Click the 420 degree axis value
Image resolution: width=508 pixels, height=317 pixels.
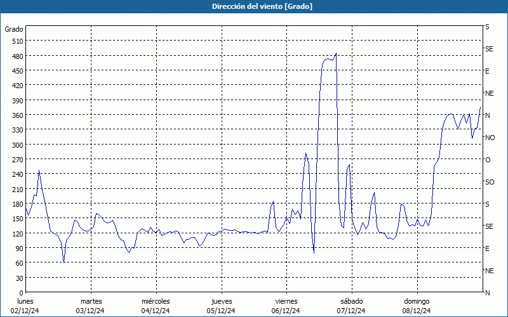[x=18, y=86]
